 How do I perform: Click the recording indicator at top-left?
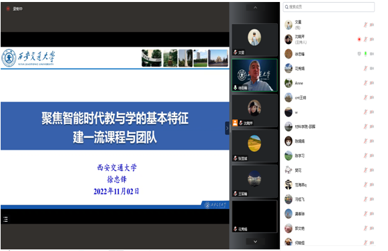coord(14,9)
